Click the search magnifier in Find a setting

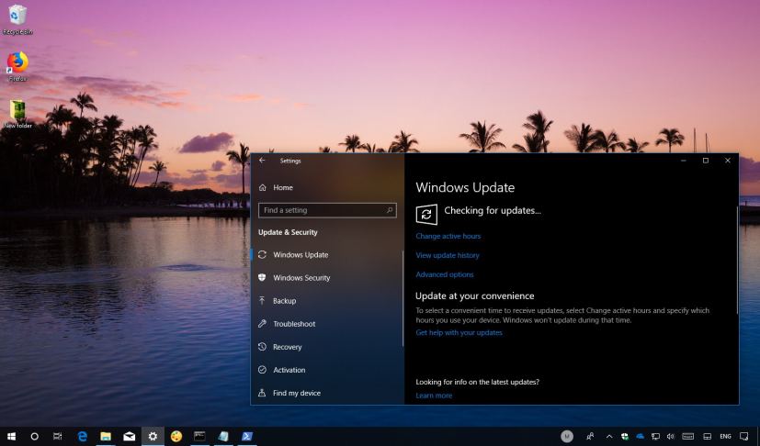pyautogui.click(x=390, y=210)
